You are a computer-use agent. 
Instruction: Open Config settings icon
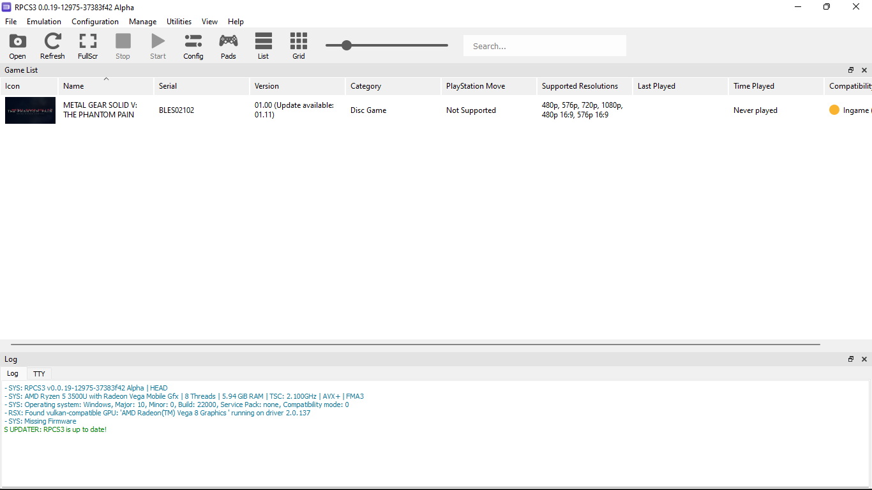click(193, 46)
